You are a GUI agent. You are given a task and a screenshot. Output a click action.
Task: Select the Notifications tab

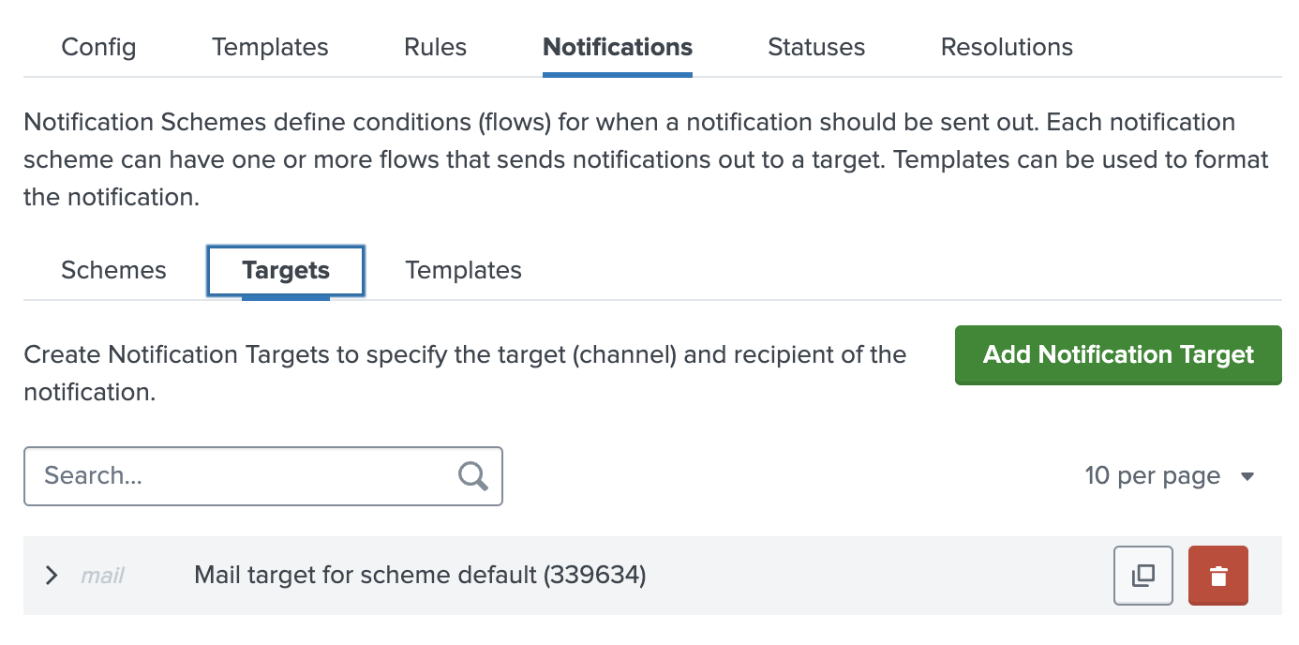618,47
